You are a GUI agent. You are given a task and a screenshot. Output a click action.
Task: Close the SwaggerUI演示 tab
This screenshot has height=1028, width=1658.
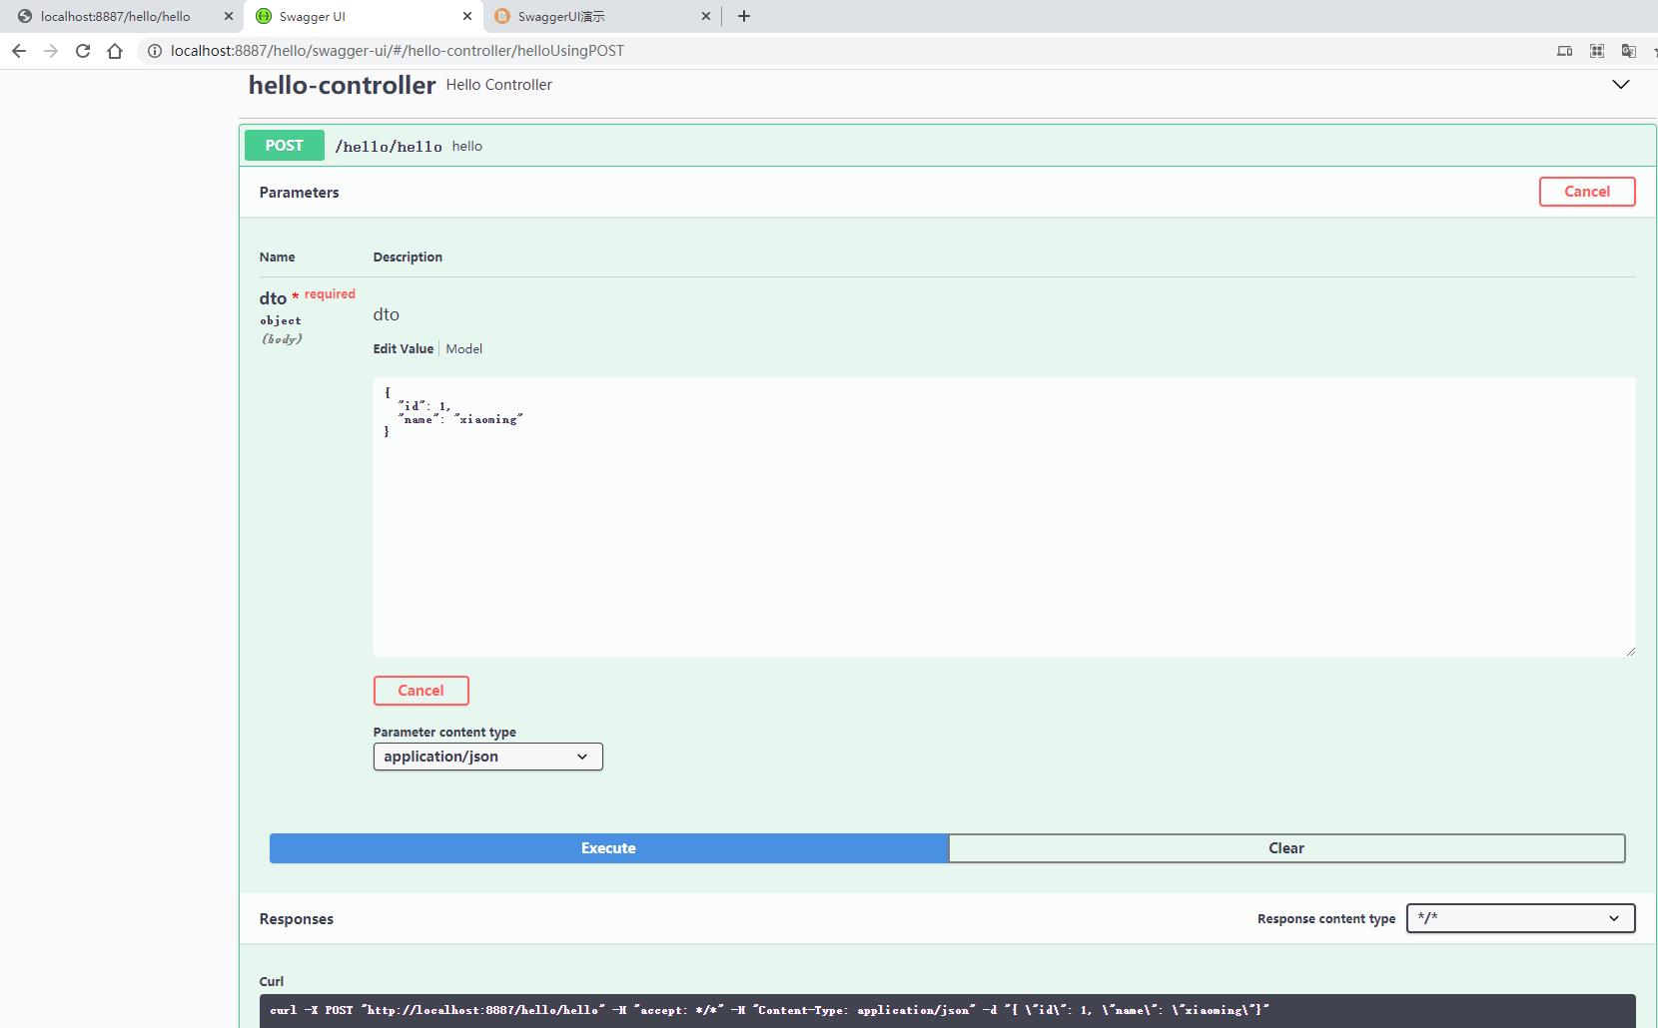pos(706,16)
